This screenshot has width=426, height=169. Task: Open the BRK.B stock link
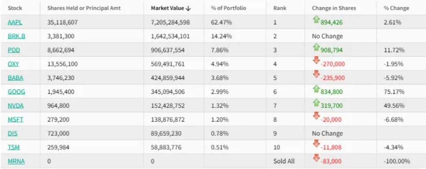click(16, 36)
